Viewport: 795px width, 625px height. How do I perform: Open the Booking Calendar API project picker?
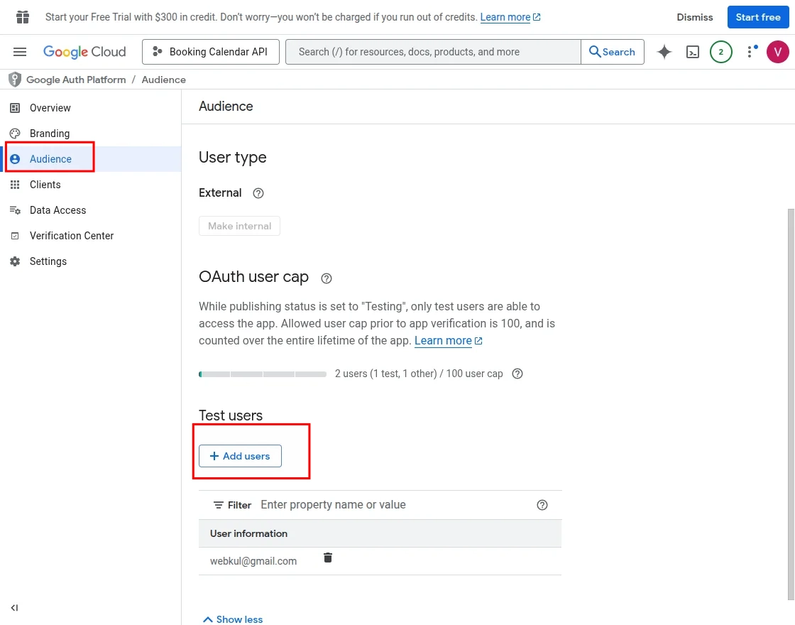point(211,52)
